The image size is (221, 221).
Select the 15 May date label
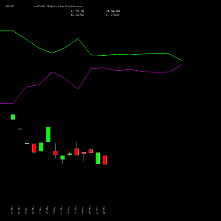click(69, 210)
